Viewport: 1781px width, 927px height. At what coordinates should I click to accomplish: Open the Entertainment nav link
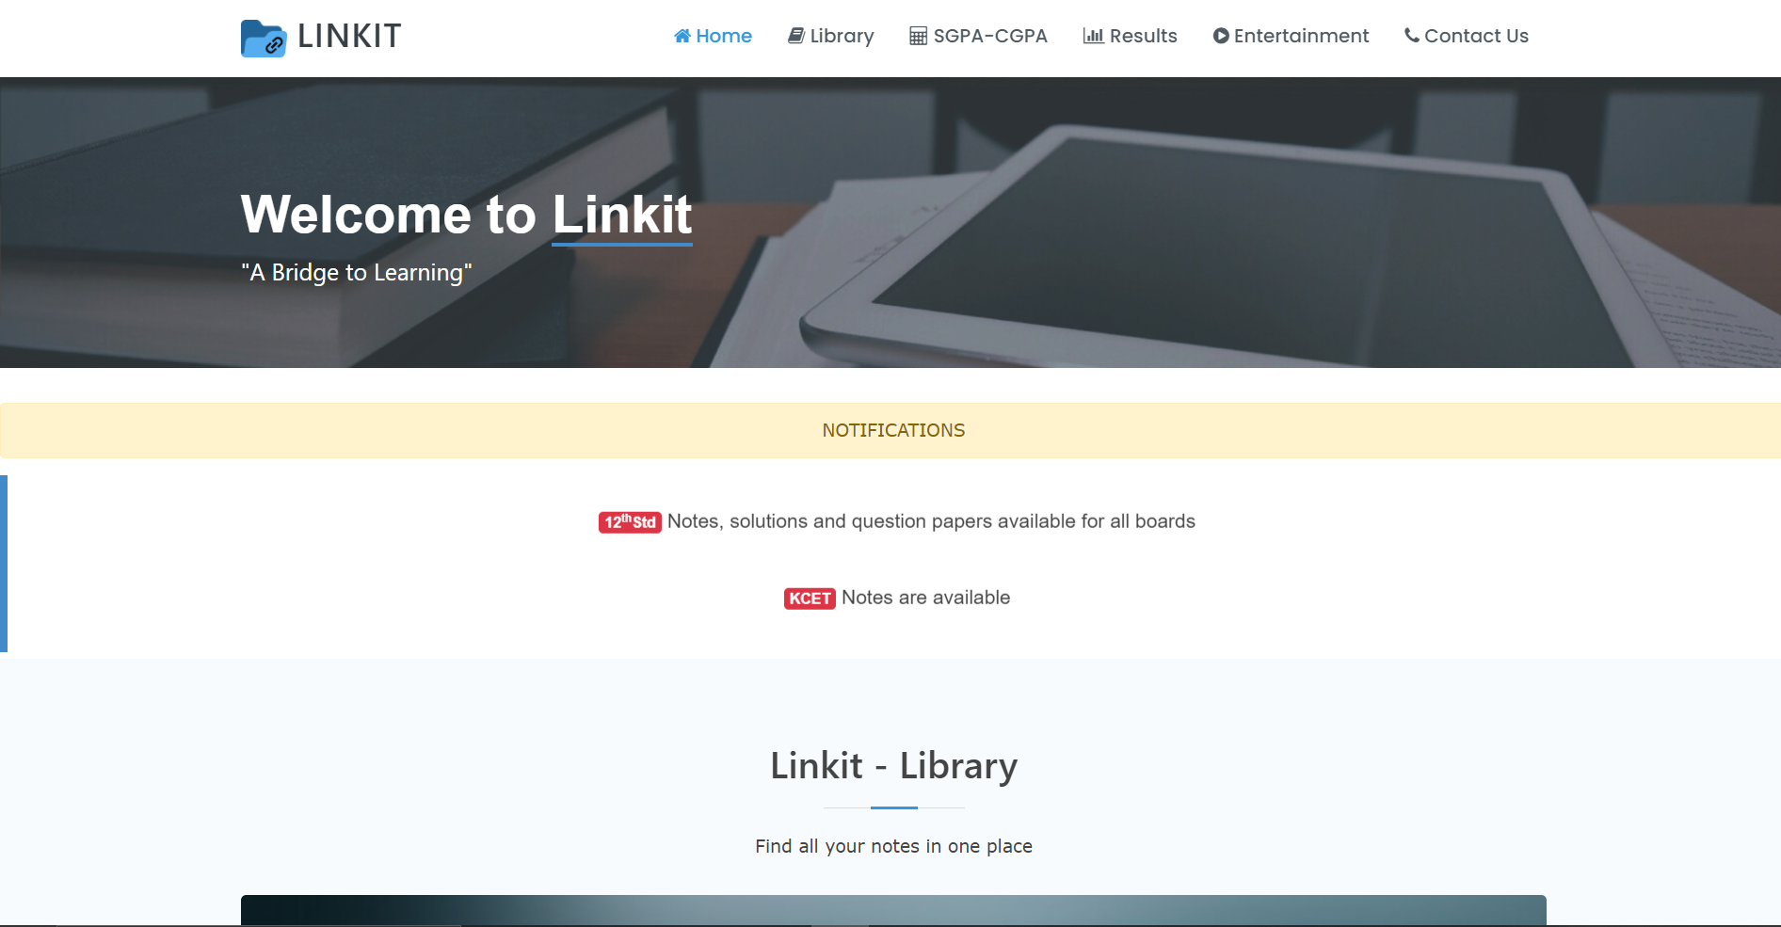[x=1301, y=36]
